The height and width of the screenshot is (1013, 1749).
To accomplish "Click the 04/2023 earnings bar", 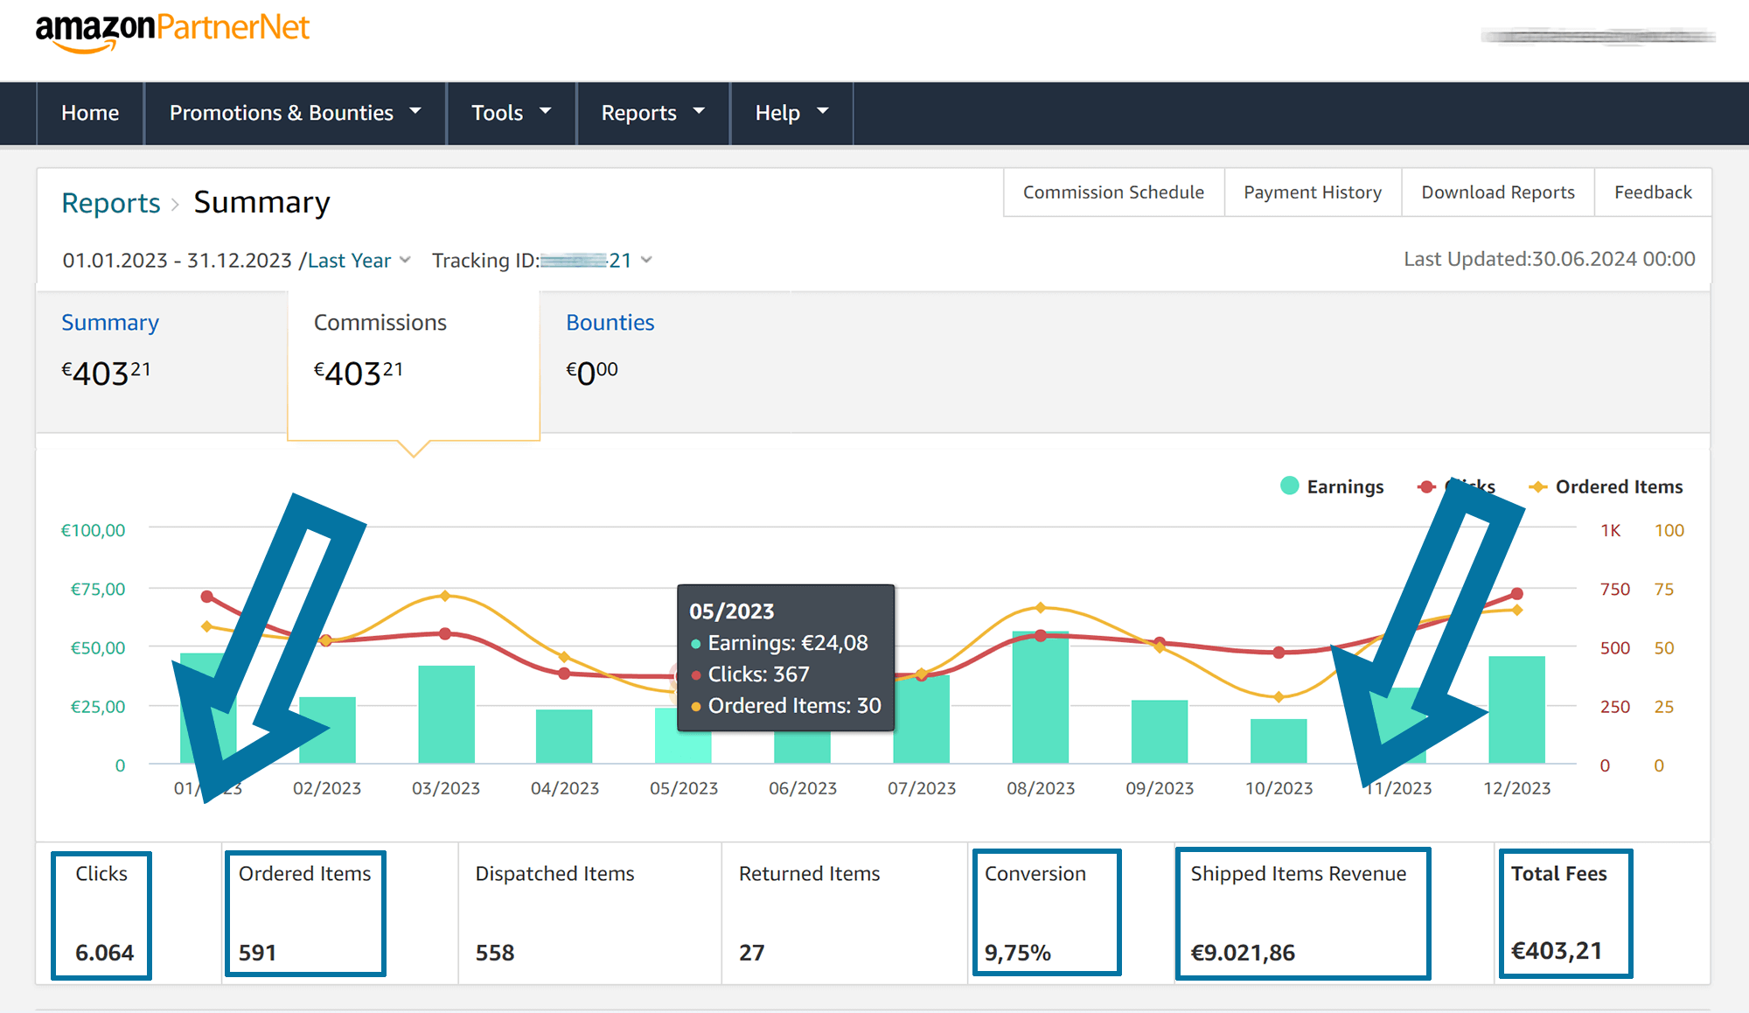I will coord(564,736).
